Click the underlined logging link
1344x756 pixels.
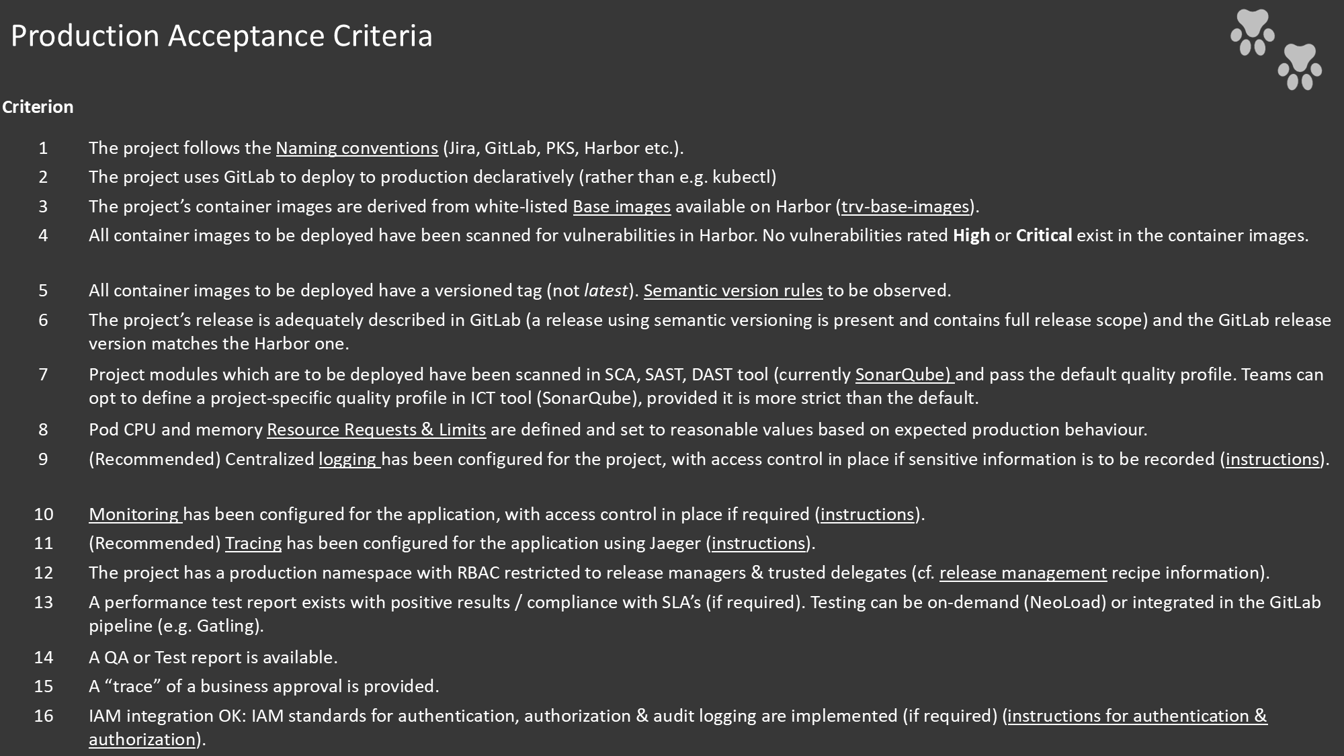pos(349,459)
